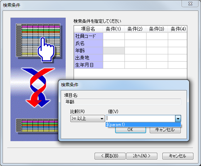201x166 pixels.
Task: Select the 年齢 row header
Action: coord(88,51)
